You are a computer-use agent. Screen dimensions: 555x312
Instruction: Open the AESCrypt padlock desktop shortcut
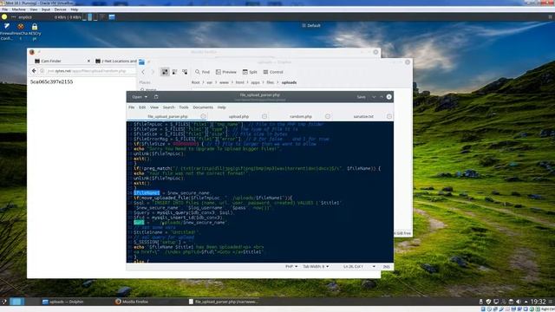coord(35,30)
